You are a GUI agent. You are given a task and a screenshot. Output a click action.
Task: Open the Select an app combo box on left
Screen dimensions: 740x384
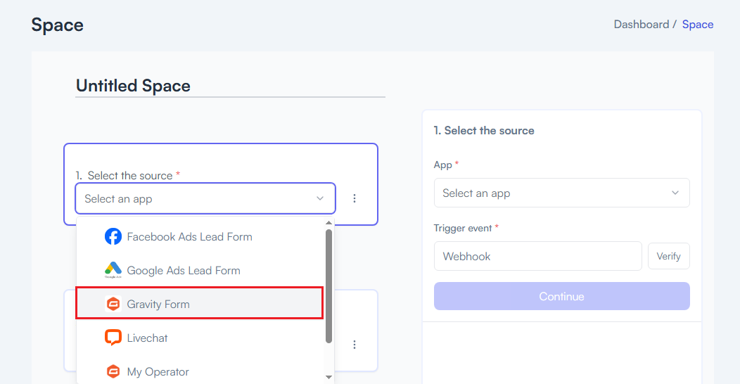tap(205, 198)
